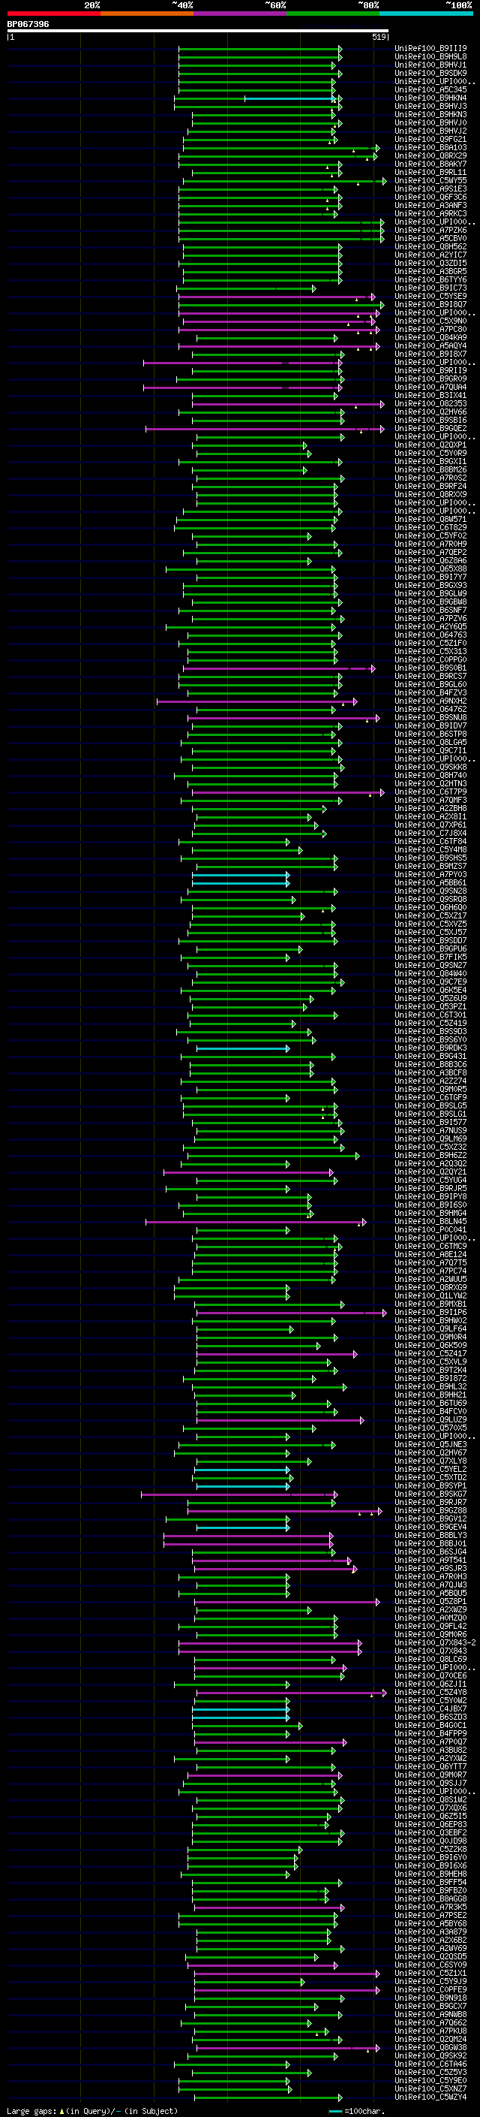This screenshot has height=2117, width=480.
Task: Click the purple alignment bar for C5YSE9
Action: [x=277, y=297]
